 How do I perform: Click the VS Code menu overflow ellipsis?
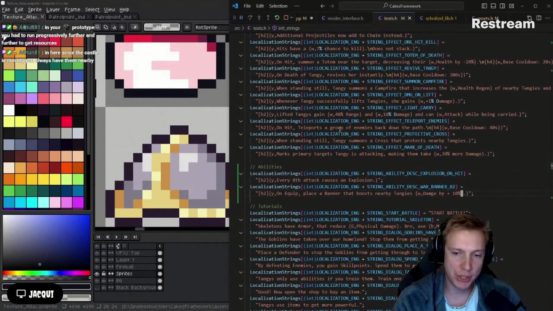click(296, 6)
